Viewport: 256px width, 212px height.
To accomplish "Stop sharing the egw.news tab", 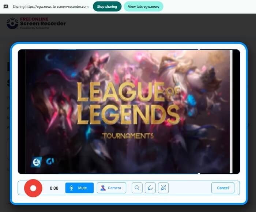I will tap(107, 7).
